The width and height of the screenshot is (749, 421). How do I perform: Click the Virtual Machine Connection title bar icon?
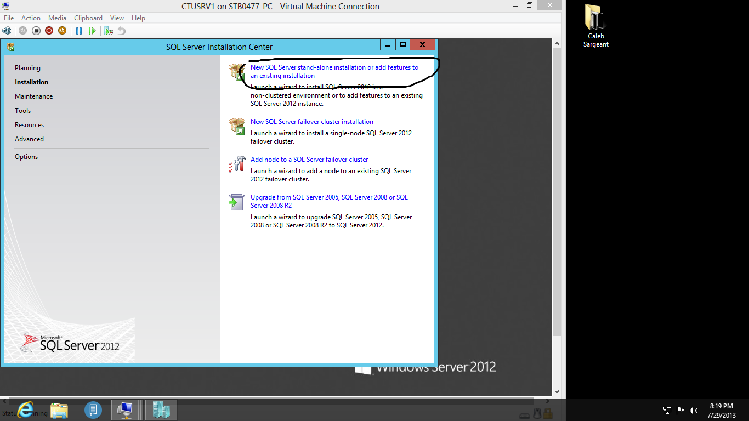click(x=6, y=6)
